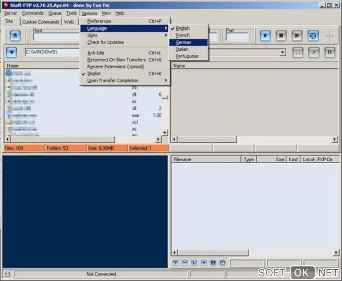Click the first queue toolbar icon

(x=175, y=263)
